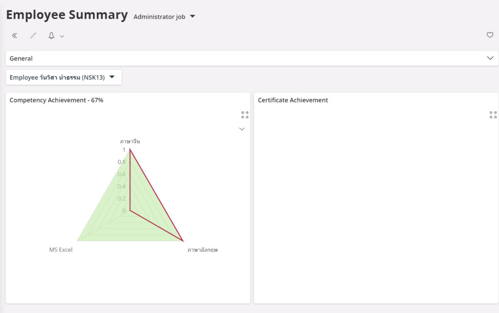Open the Administrator job dropdown
This screenshot has height=313, width=499.
[x=165, y=17]
